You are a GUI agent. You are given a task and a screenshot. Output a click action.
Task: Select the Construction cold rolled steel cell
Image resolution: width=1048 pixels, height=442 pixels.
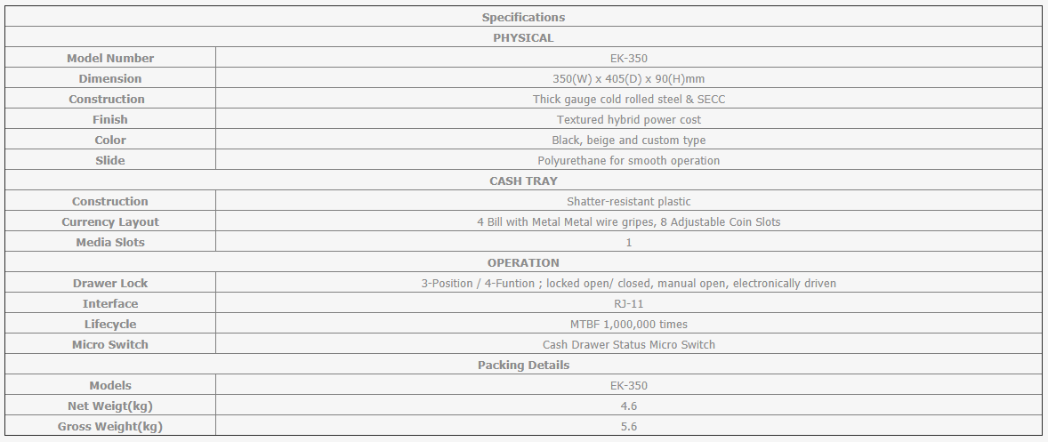(628, 99)
